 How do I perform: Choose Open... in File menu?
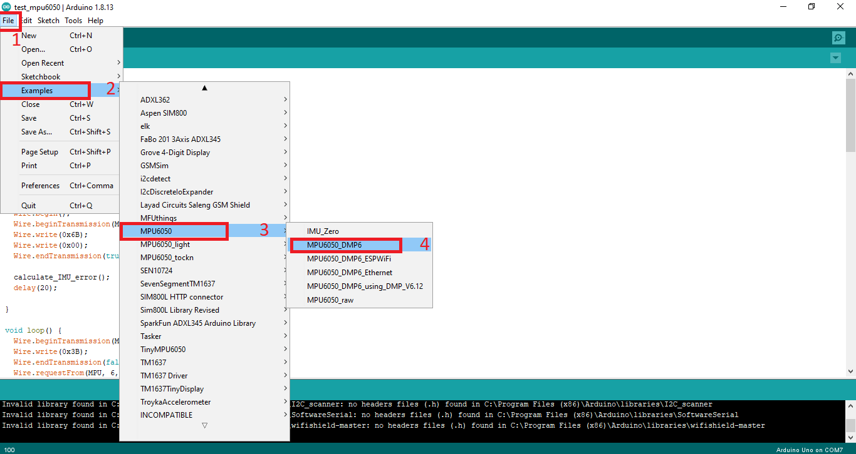61,49
